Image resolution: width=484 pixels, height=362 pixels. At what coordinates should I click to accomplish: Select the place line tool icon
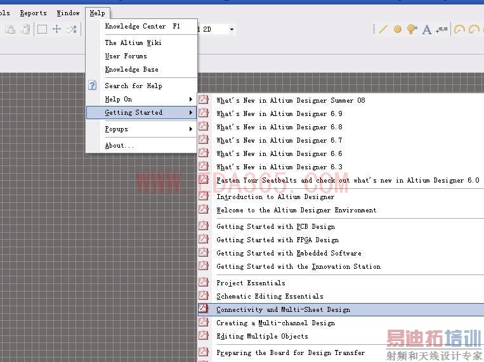383,29
